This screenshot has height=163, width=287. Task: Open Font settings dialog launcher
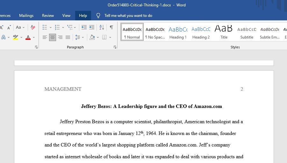[36, 47]
